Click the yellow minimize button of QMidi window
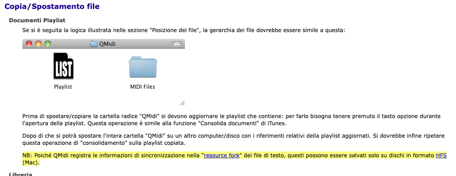Screen dimensions: 456x176 pyautogui.click(x=38, y=44)
